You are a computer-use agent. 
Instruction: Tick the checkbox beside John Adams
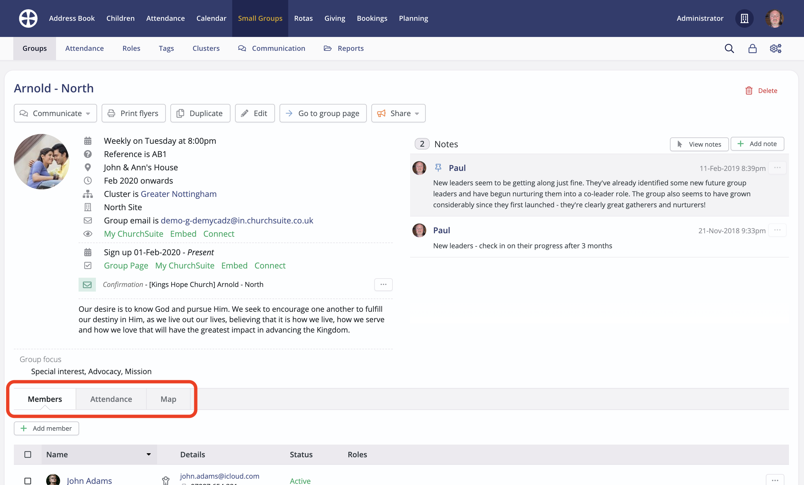coord(28,480)
